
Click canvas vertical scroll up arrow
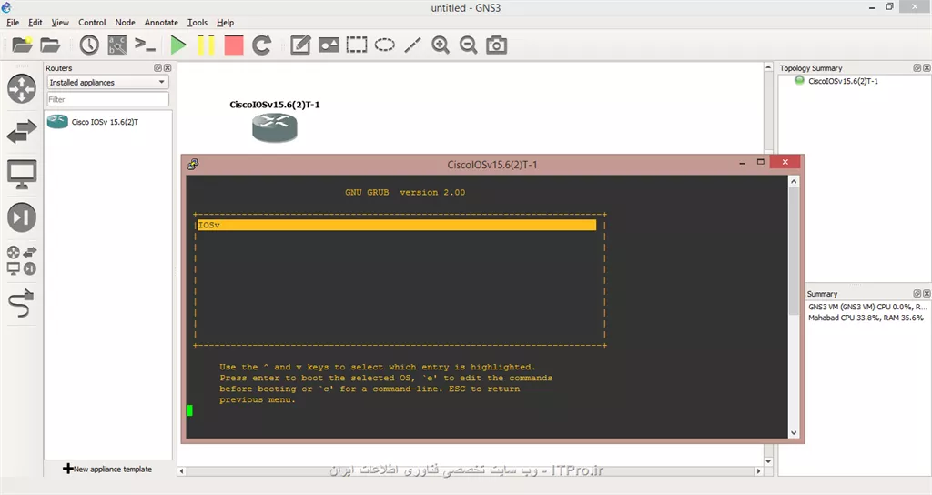(x=768, y=67)
